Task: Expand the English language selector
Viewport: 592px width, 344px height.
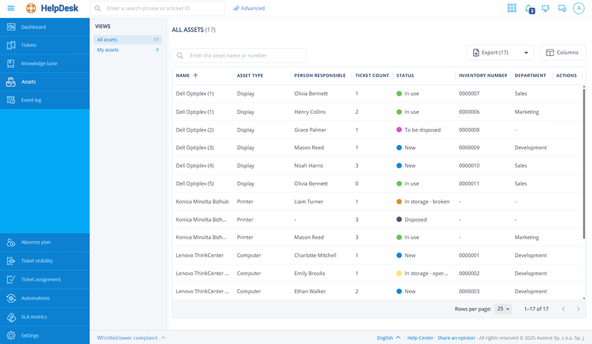Action: click(x=389, y=338)
